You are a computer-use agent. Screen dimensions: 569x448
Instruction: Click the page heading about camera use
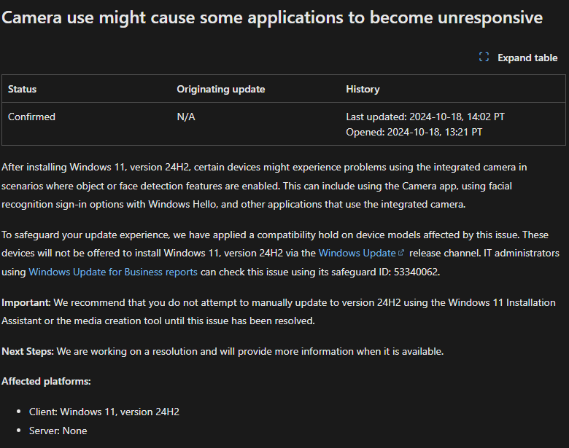(x=272, y=17)
